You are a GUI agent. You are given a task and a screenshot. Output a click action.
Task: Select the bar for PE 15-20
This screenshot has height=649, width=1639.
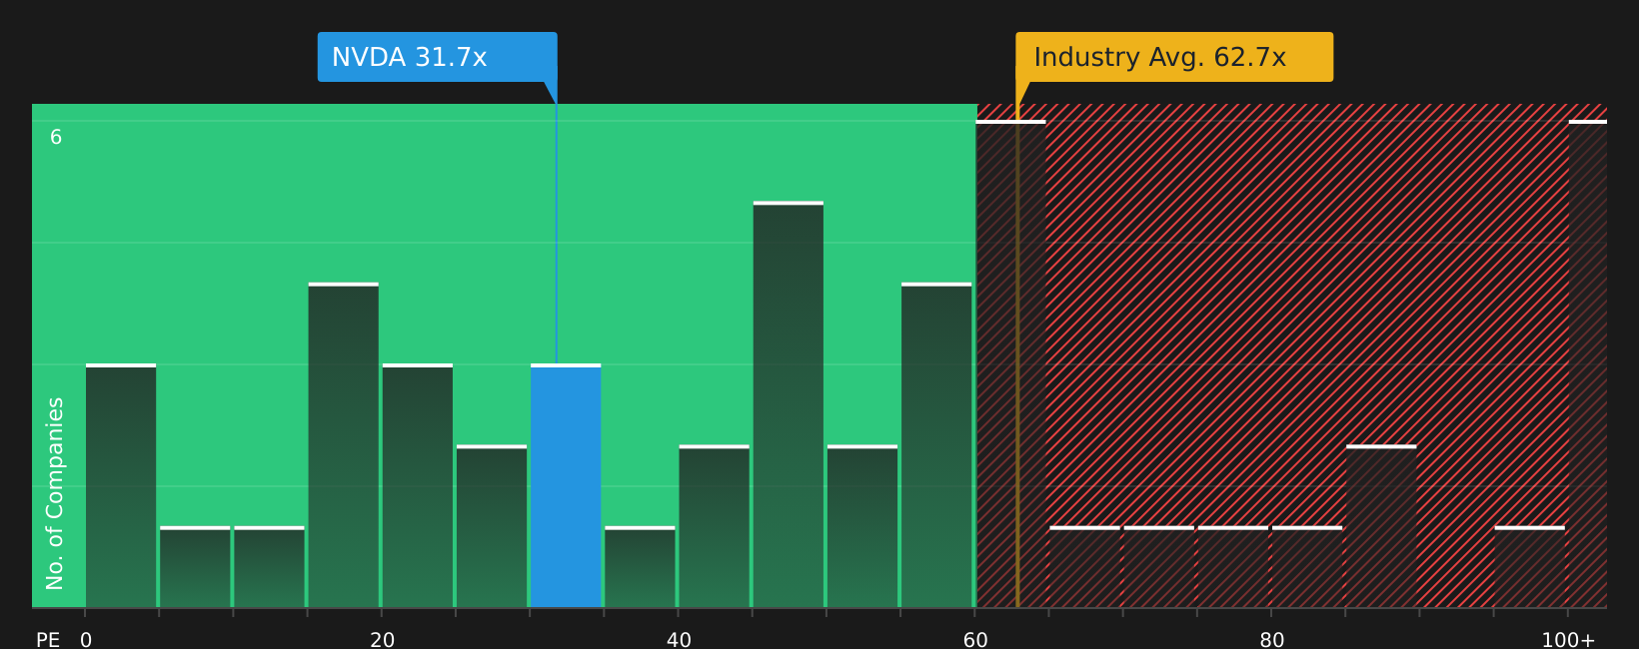344,445
